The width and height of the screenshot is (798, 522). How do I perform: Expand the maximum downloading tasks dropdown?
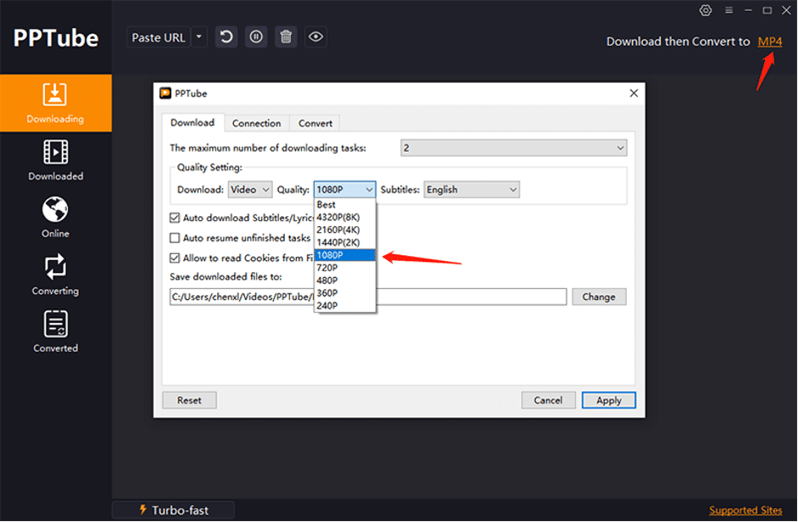coord(618,147)
